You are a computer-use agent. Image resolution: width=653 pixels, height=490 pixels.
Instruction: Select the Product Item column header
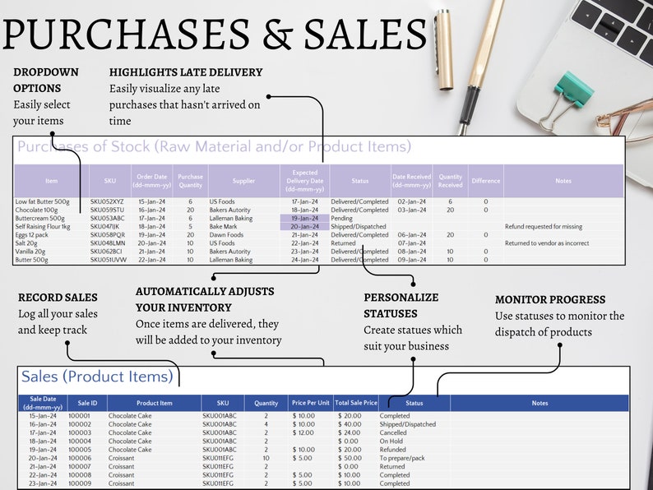click(x=154, y=403)
